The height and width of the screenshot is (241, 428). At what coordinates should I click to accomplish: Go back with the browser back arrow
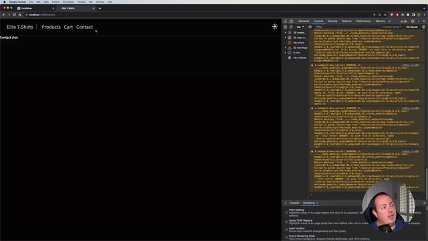[3, 15]
